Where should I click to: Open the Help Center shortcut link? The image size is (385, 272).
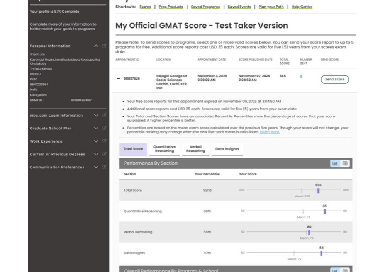[302, 7]
